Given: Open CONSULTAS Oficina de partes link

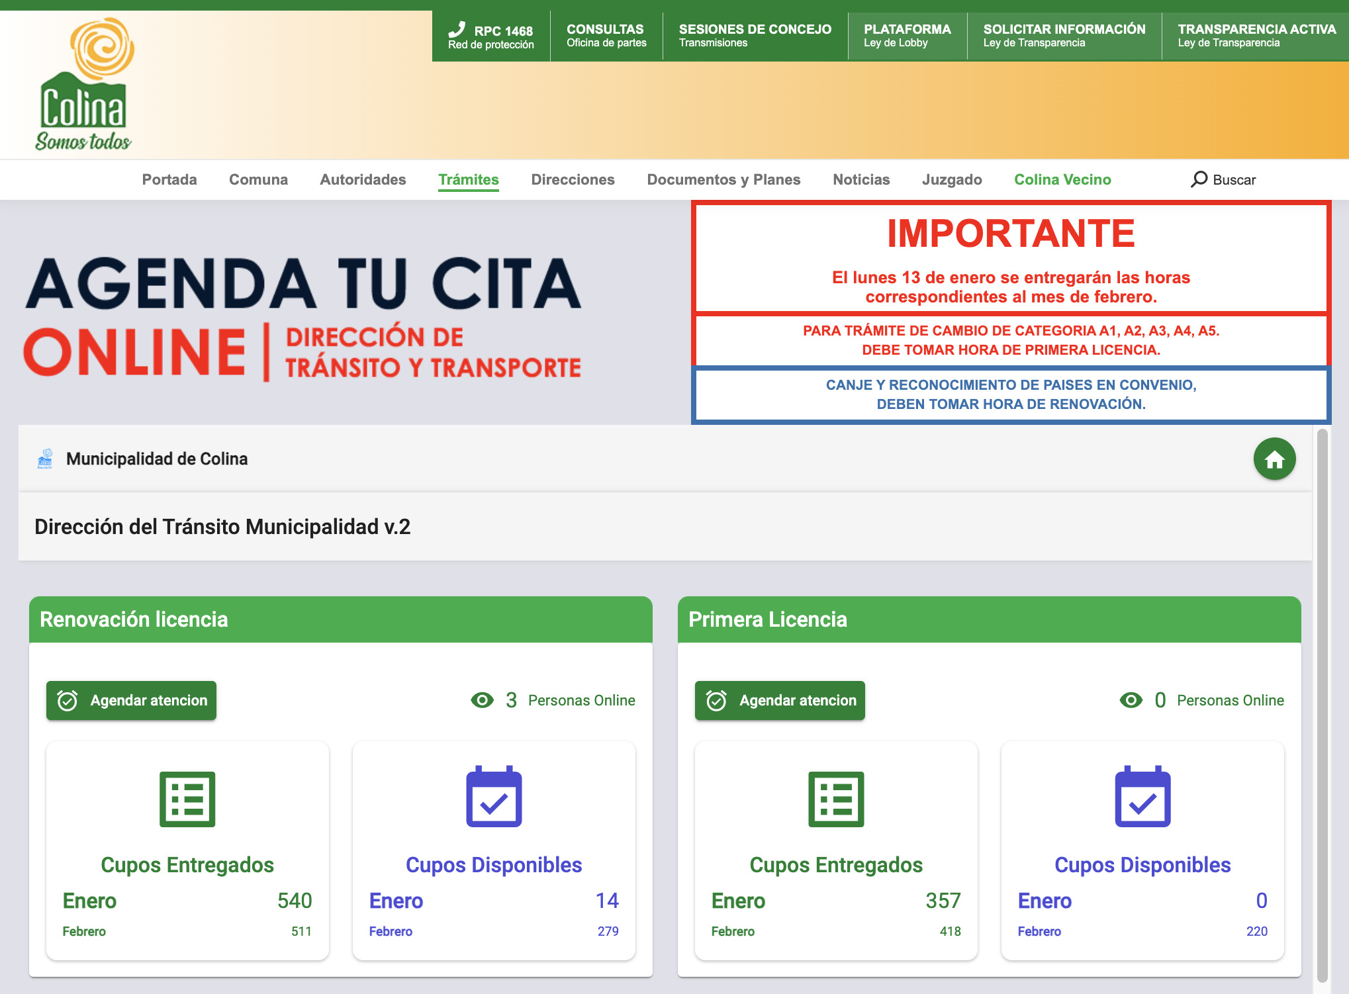Looking at the screenshot, I should coord(605,35).
